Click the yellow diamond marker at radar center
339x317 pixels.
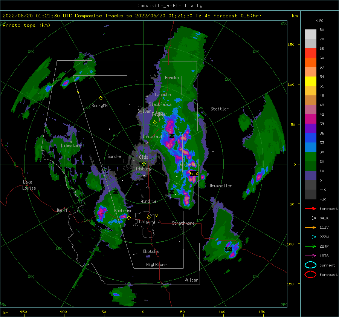coord(144,164)
